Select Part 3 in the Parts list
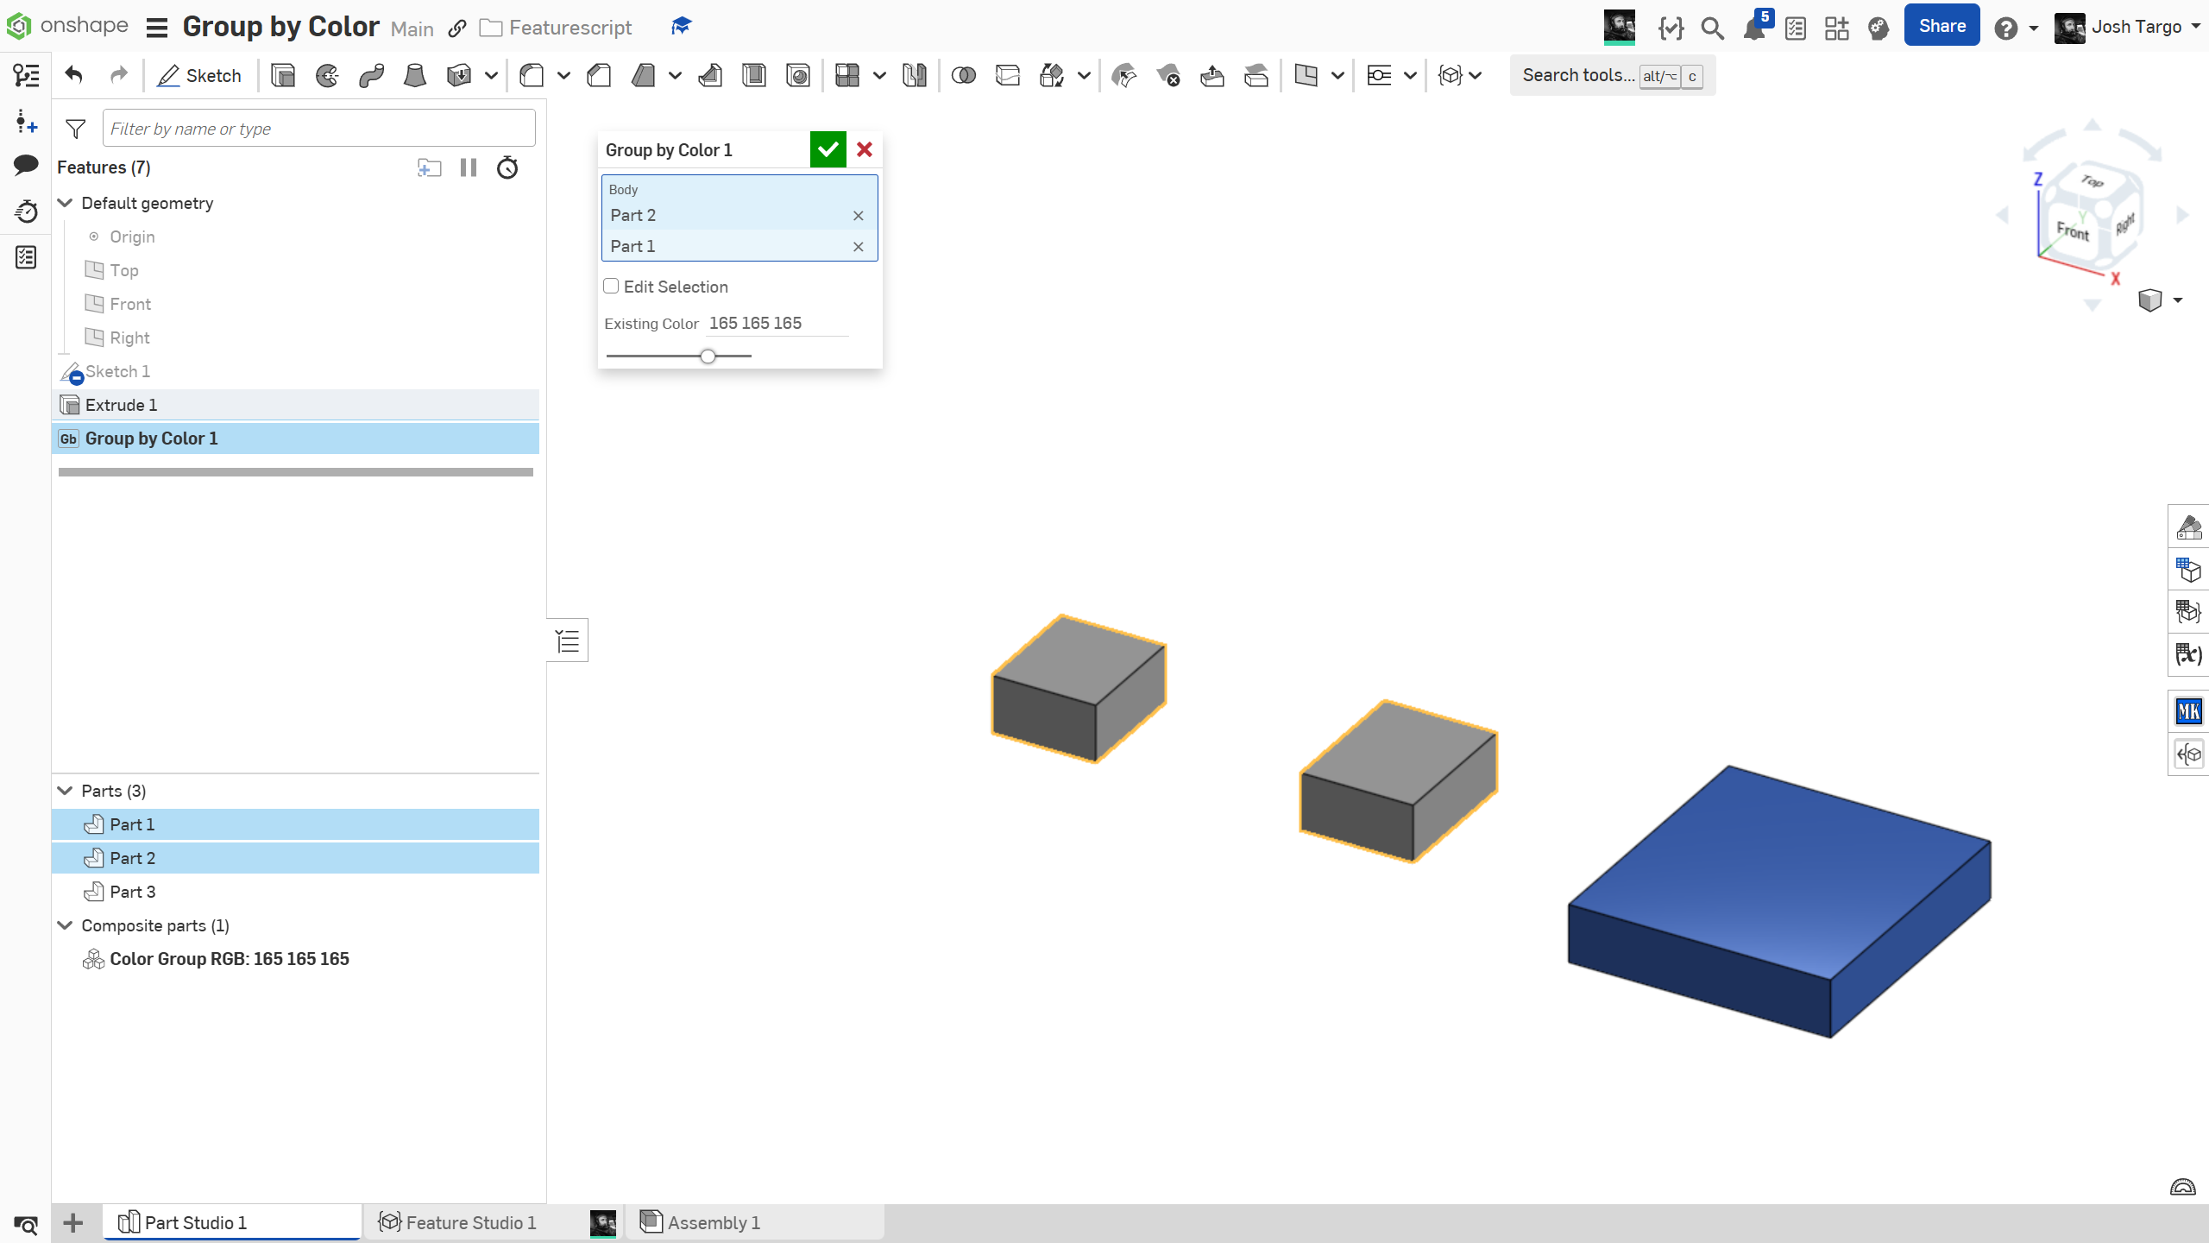The image size is (2209, 1243). pyautogui.click(x=296, y=892)
